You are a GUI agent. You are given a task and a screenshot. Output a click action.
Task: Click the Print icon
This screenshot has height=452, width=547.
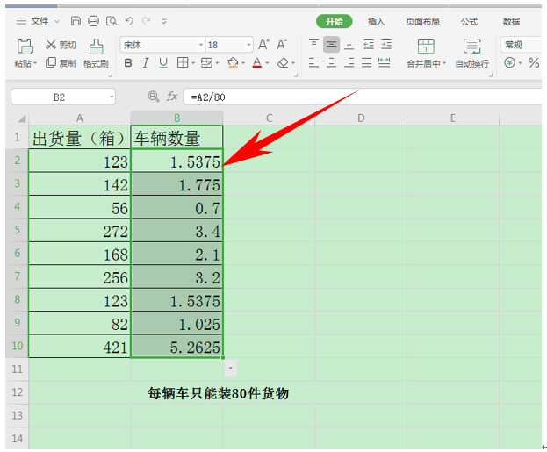[x=93, y=21]
